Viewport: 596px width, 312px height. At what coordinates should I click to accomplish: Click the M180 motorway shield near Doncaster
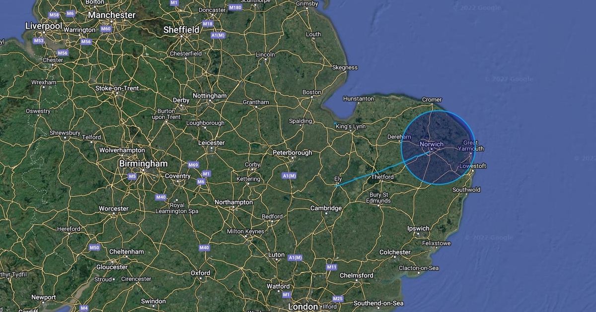235,7
